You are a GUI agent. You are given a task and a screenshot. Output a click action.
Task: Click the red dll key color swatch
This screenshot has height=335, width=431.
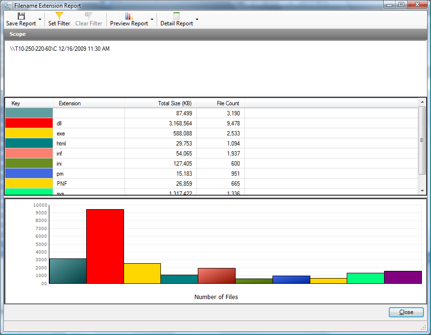click(29, 123)
